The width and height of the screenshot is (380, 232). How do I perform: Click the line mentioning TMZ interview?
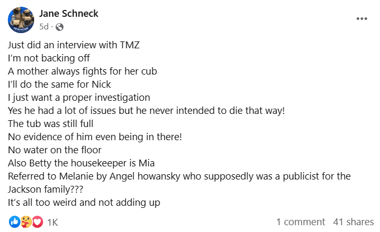pyautogui.click(x=73, y=45)
